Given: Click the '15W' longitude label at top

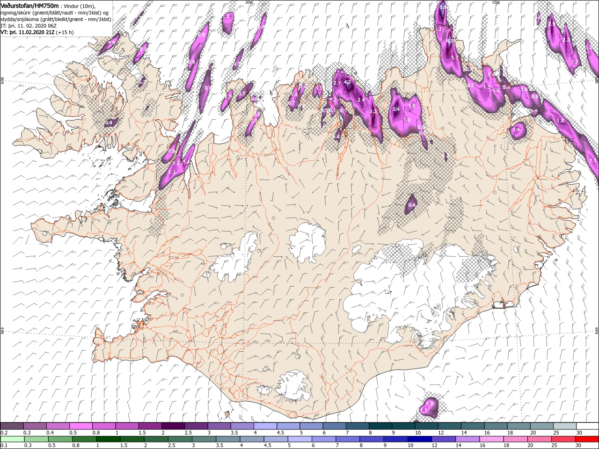Looking at the screenshot, I should point(496,2).
